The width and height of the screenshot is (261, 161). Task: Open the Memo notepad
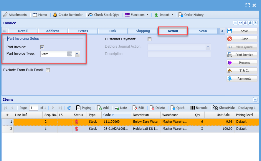[40, 15]
